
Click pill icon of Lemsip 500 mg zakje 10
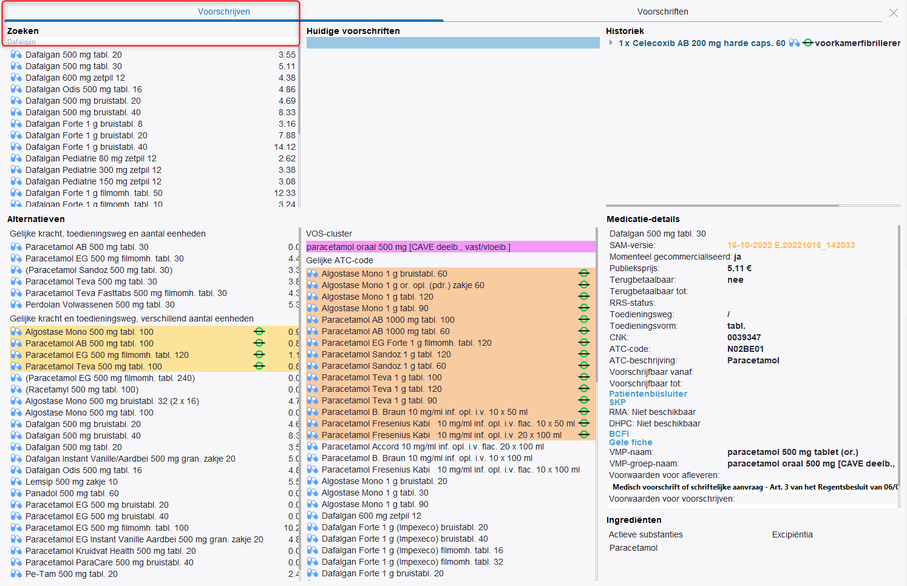[x=16, y=482]
